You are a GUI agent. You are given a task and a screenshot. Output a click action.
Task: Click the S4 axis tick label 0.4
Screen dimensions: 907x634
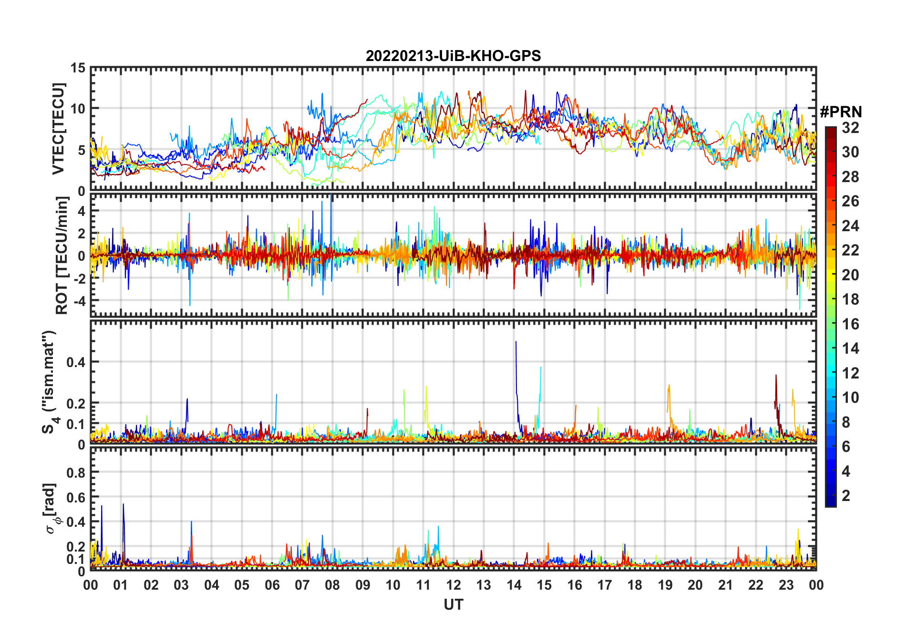(76, 362)
